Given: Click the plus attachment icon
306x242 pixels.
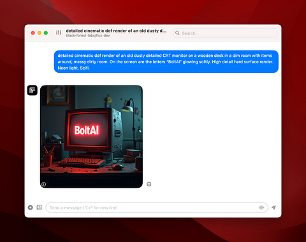Looking at the screenshot, I should click(x=31, y=208).
